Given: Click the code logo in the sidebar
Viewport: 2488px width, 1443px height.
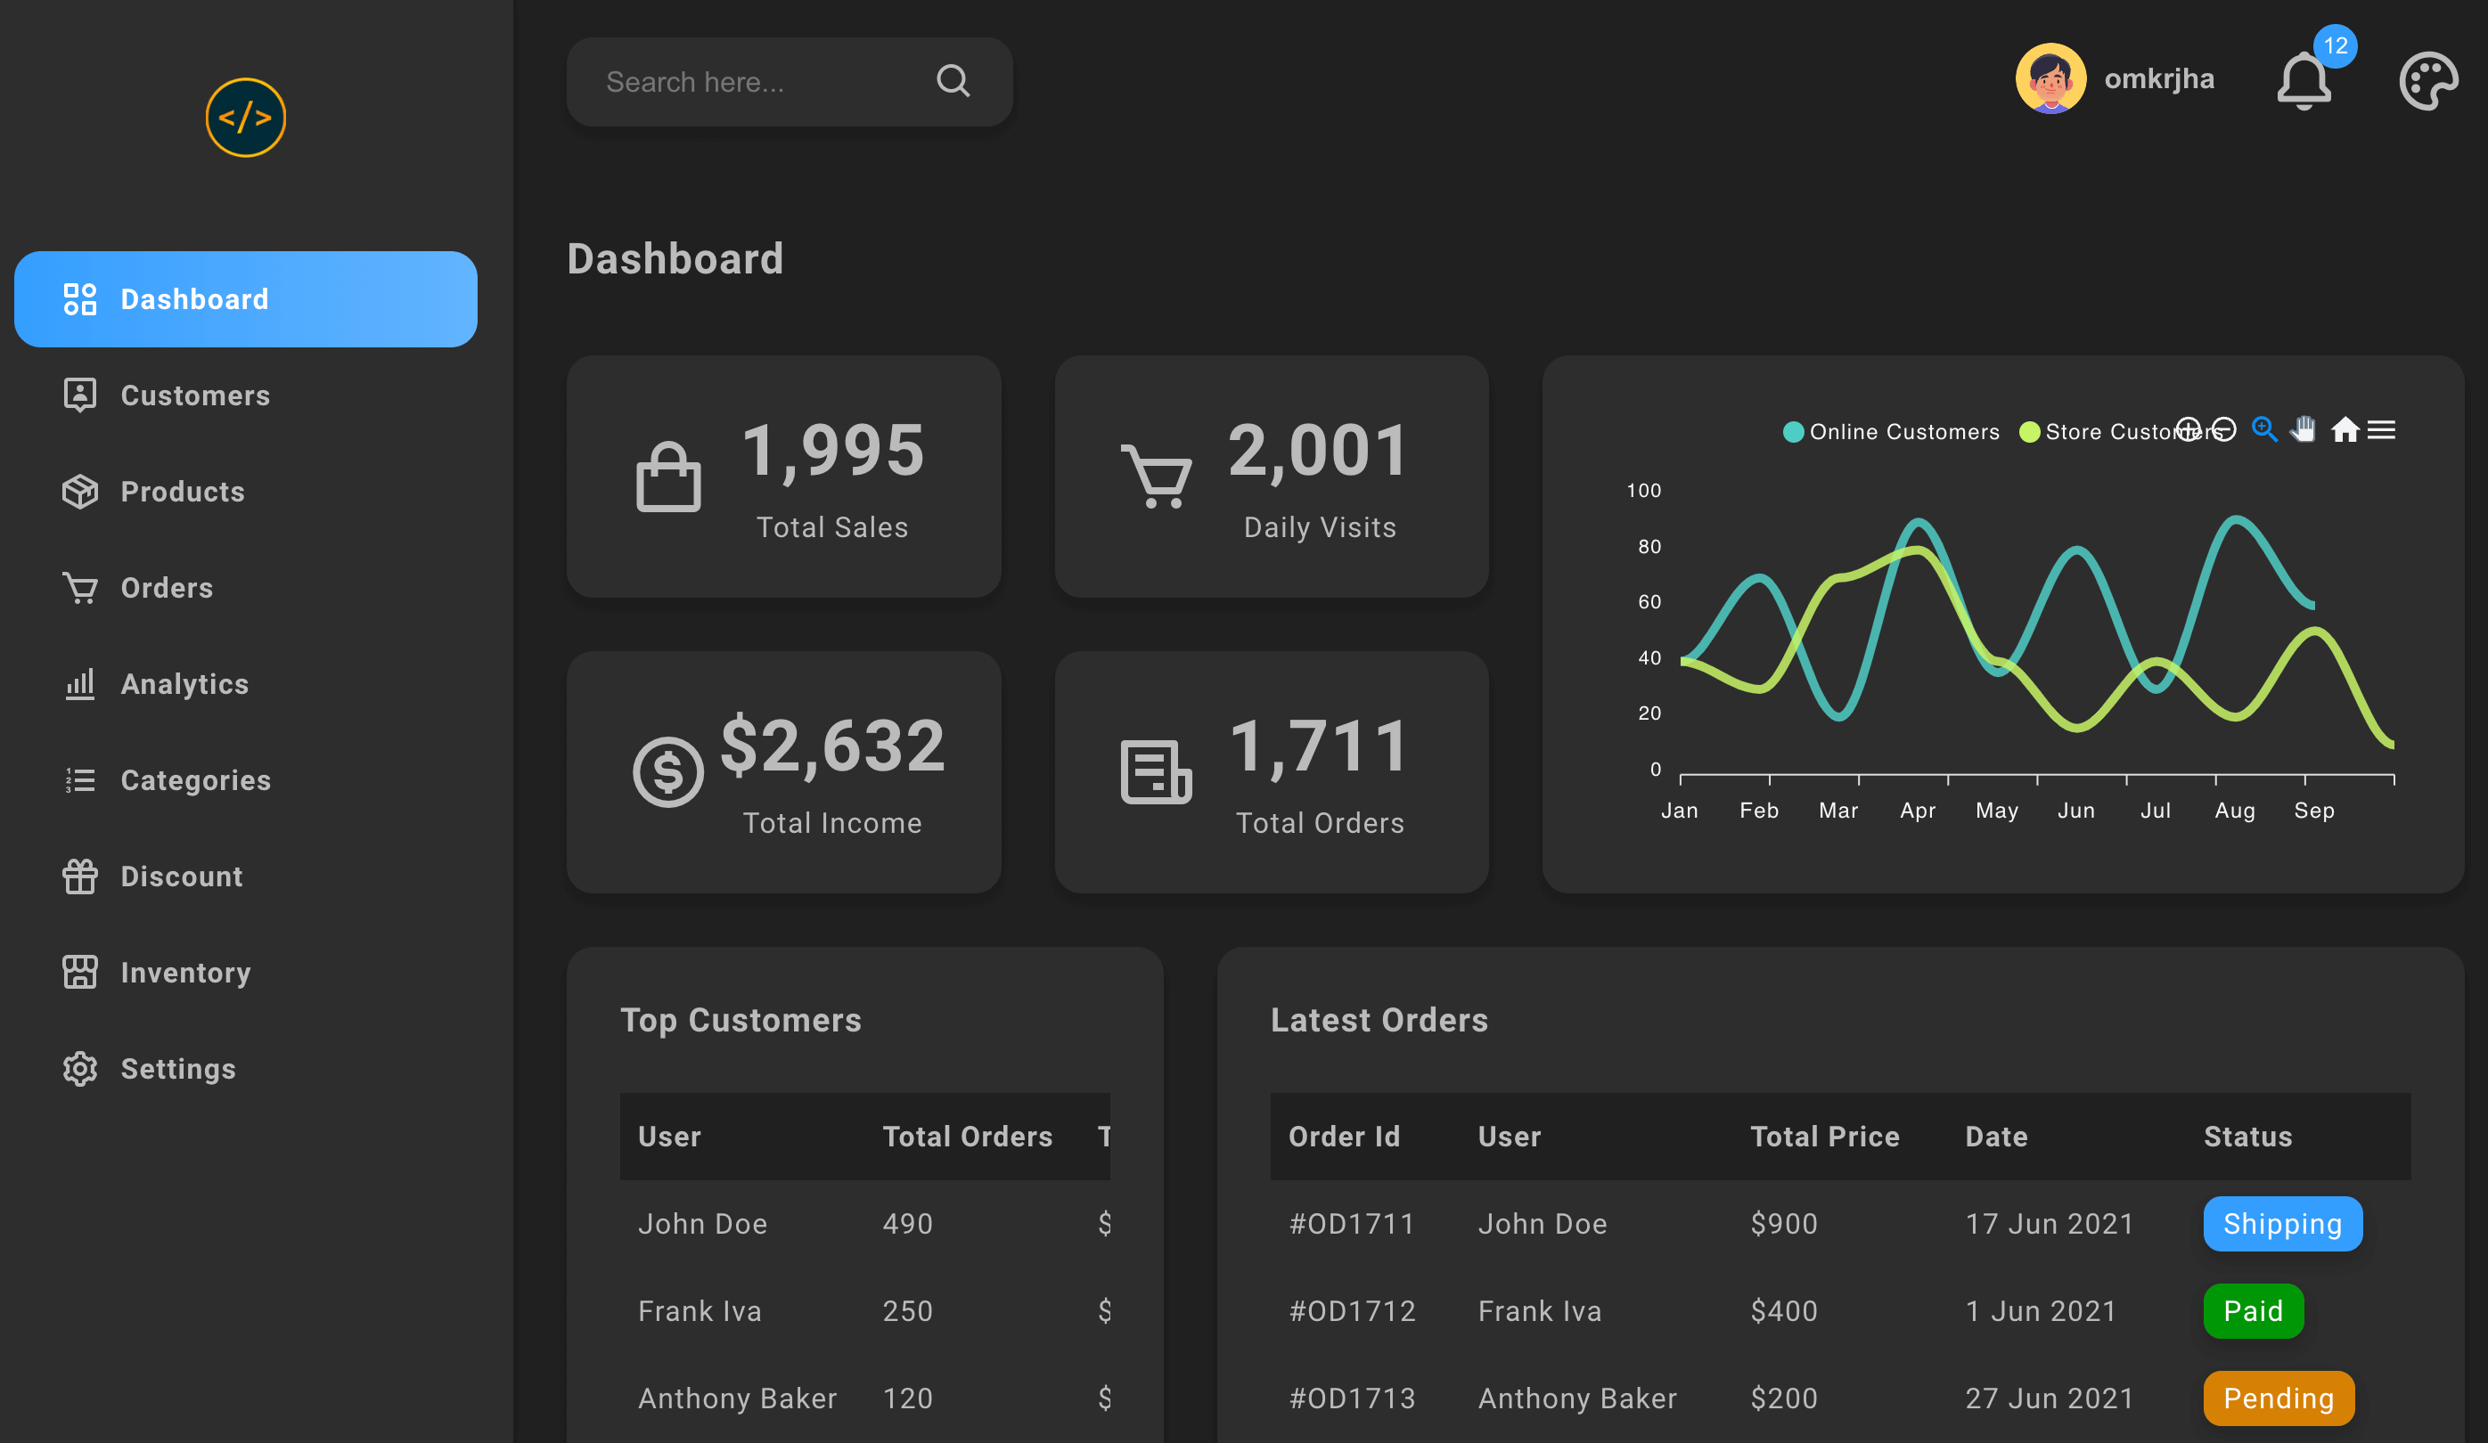Looking at the screenshot, I should point(246,118).
